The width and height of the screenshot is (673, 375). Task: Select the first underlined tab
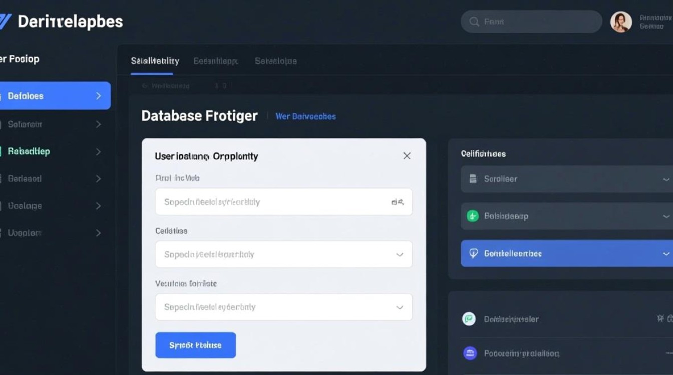(155, 61)
